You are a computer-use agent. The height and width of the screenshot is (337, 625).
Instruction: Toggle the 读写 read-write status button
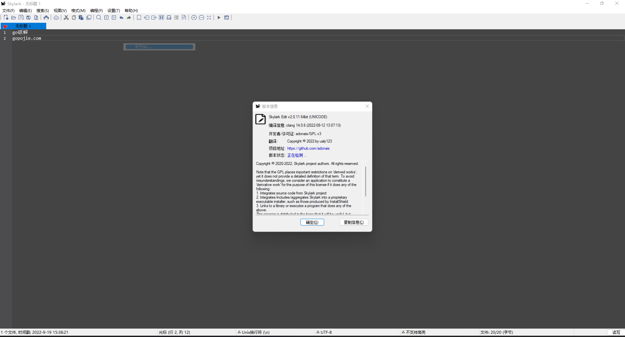(x=616, y=332)
